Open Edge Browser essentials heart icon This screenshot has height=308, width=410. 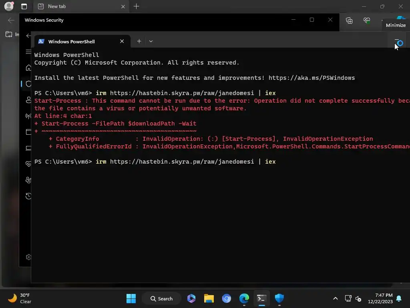point(367,20)
